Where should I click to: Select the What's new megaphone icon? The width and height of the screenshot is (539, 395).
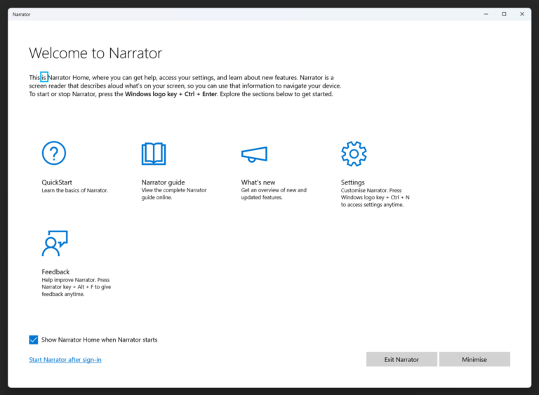coord(253,154)
